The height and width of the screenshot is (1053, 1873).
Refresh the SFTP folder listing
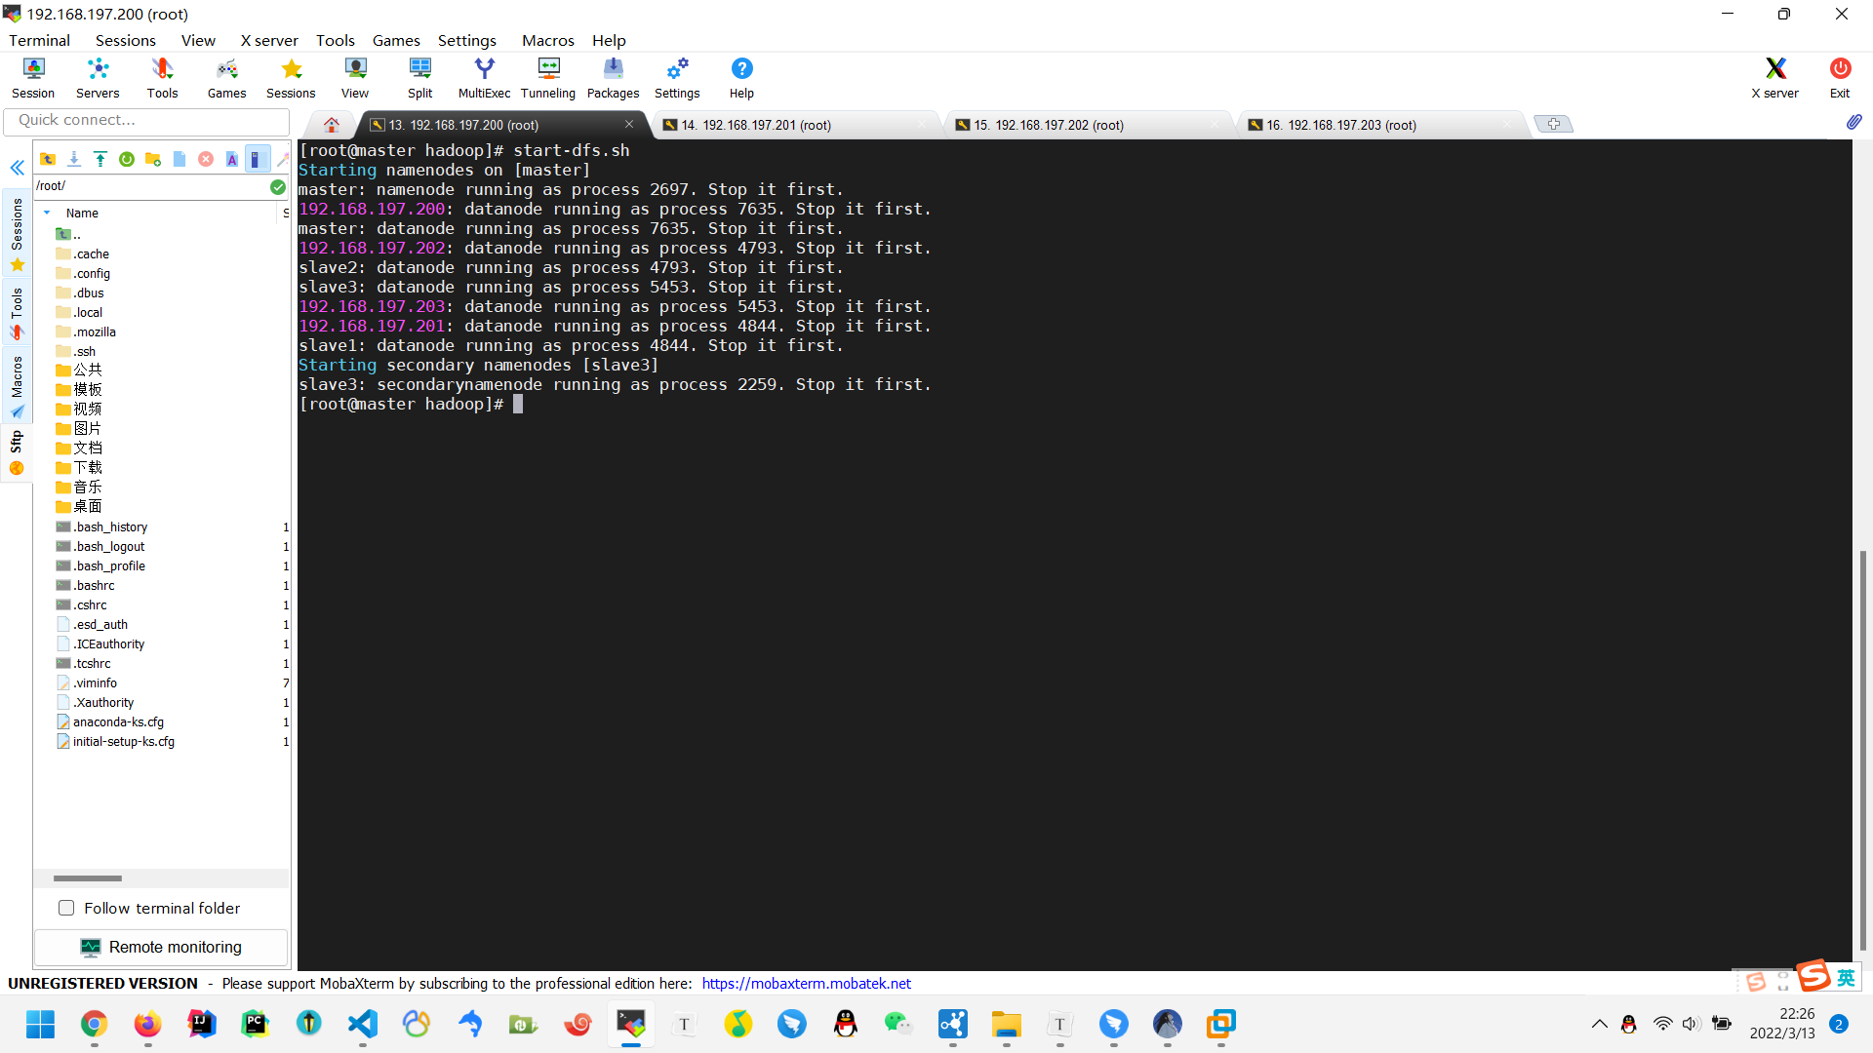[126, 159]
